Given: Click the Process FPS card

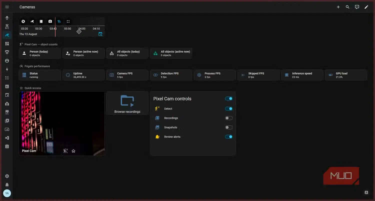Looking at the screenshot, I should [x=215, y=75].
